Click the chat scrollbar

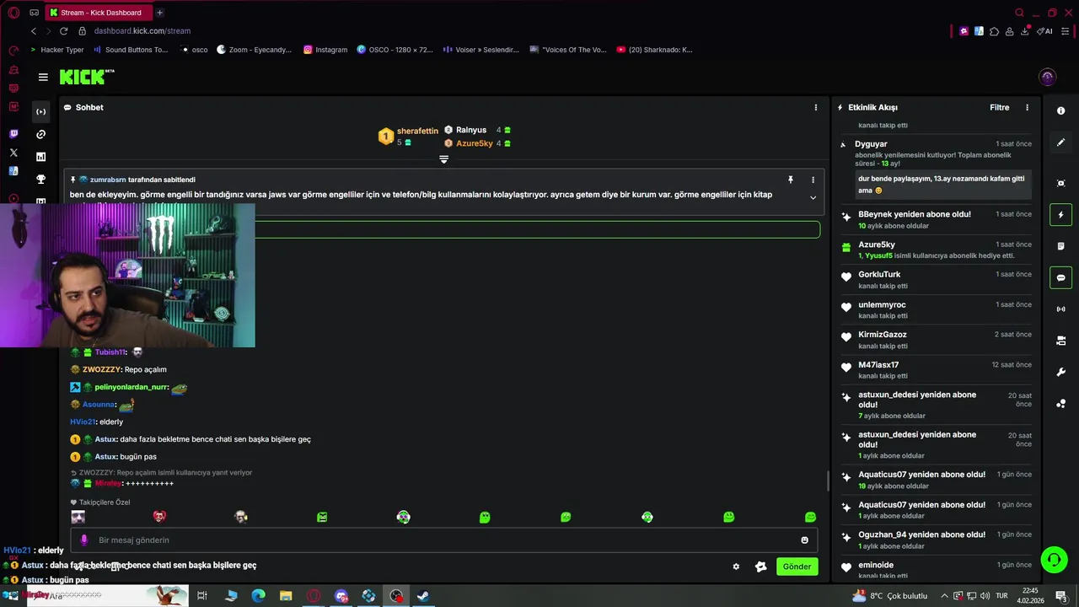(827, 481)
